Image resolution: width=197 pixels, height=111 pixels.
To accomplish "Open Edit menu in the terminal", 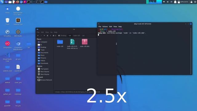I will pyautogui.click(x=111, y=27).
